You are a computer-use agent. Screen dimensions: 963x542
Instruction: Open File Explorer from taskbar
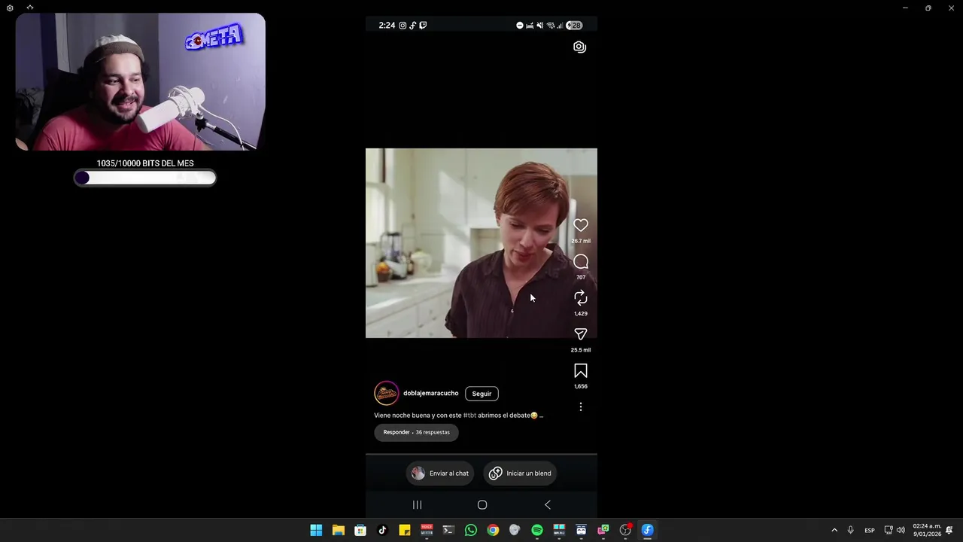click(x=339, y=530)
